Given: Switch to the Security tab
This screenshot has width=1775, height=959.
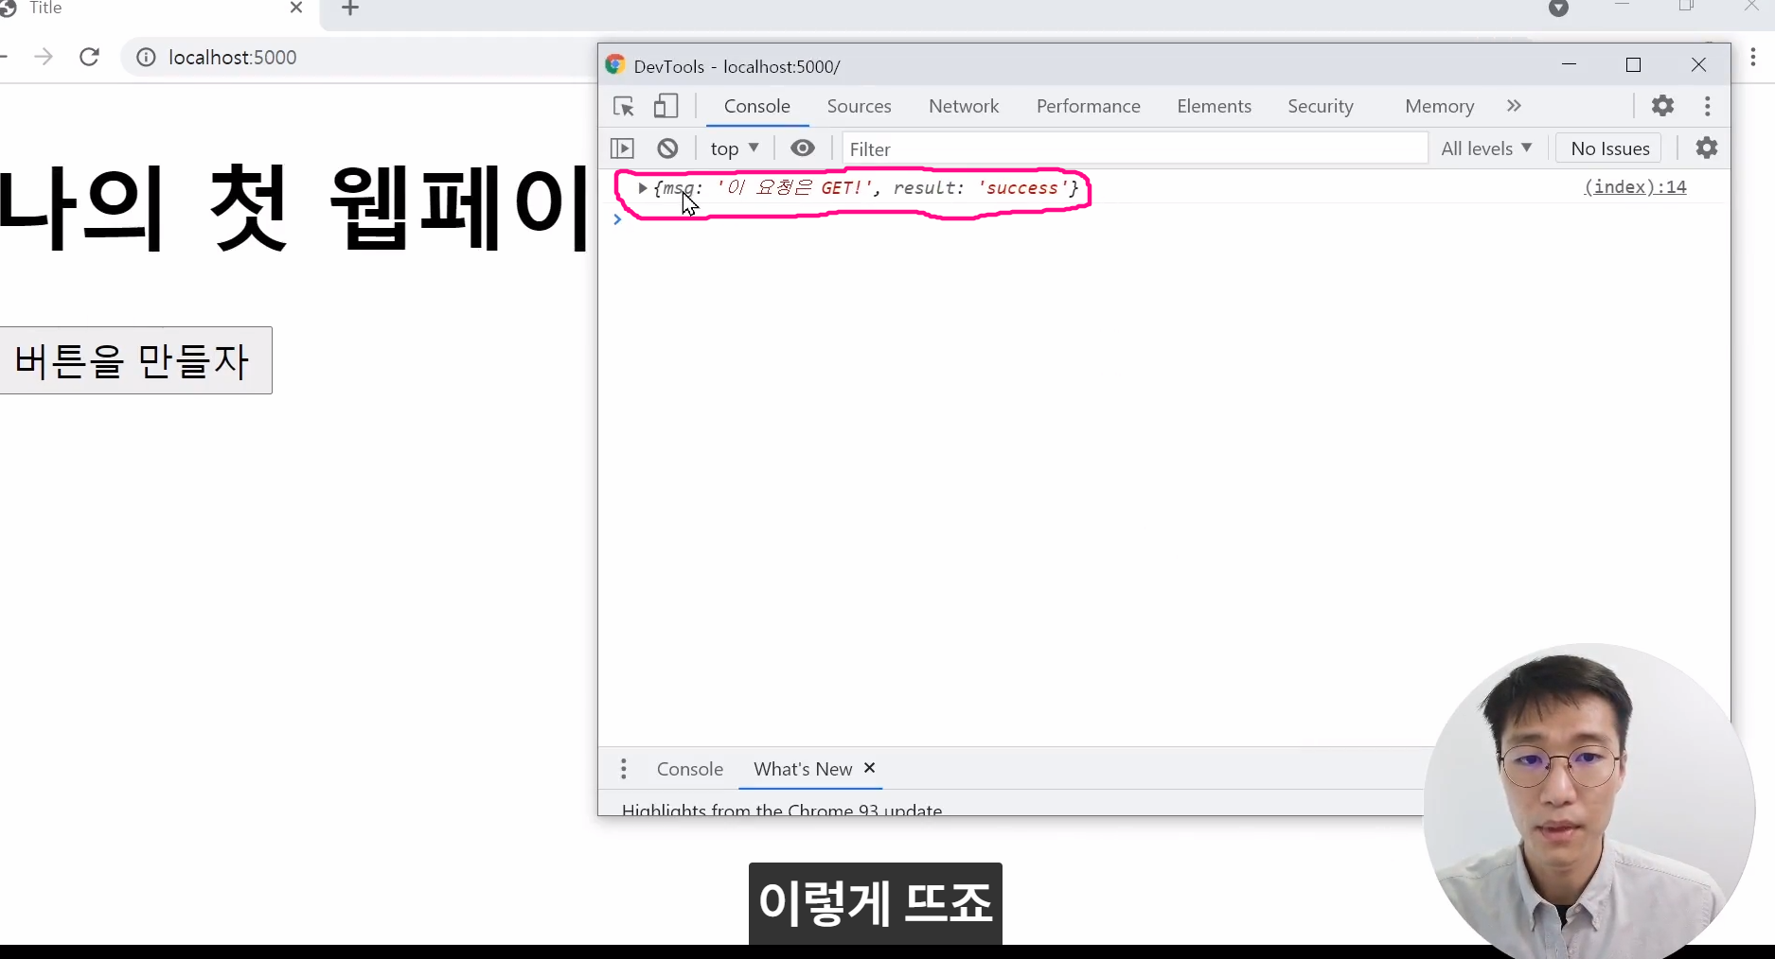Looking at the screenshot, I should (1321, 106).
